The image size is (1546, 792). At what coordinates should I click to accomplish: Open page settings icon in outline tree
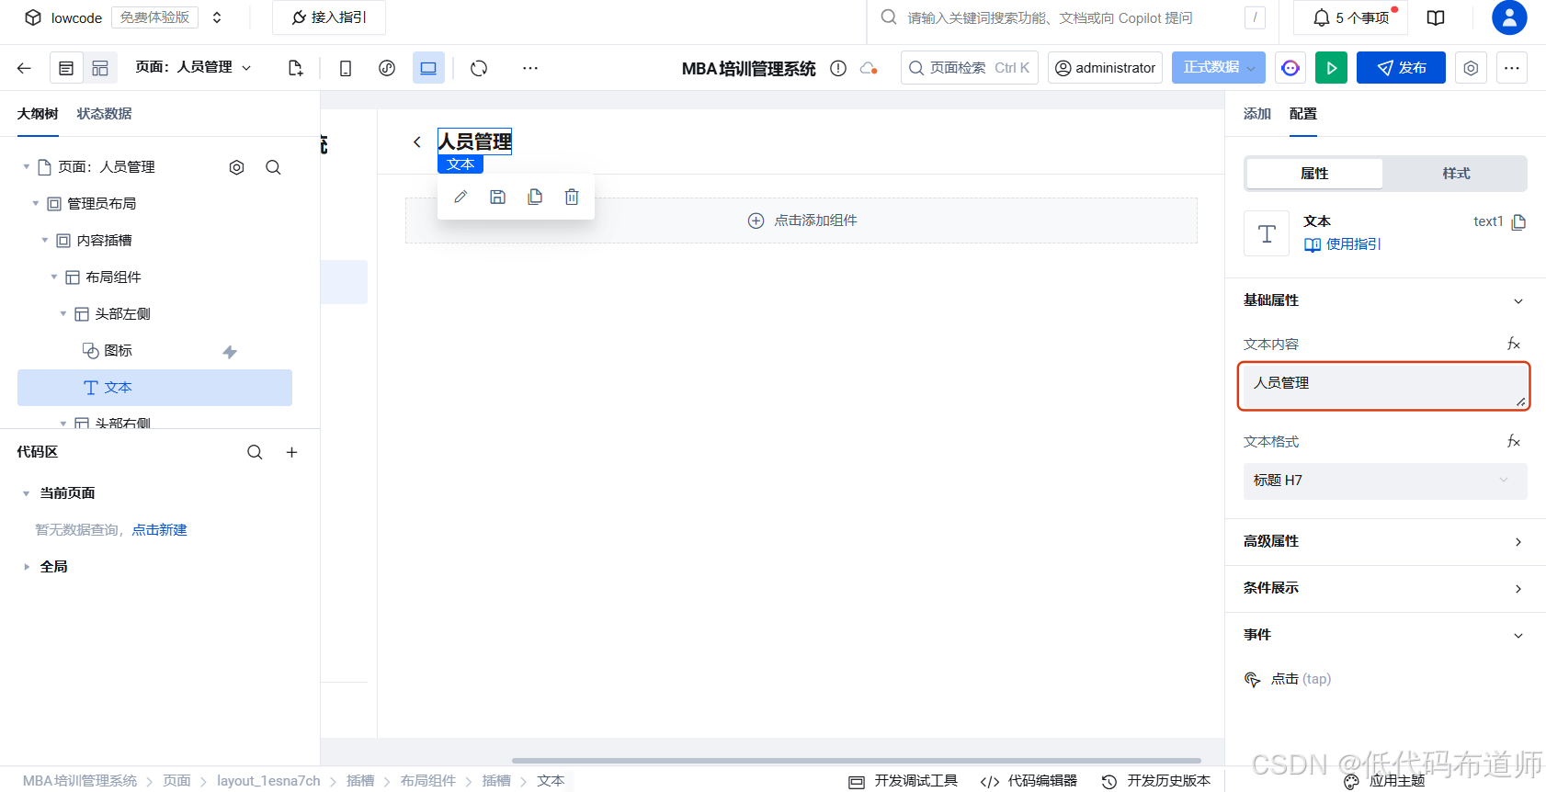(x=236, y=167)
